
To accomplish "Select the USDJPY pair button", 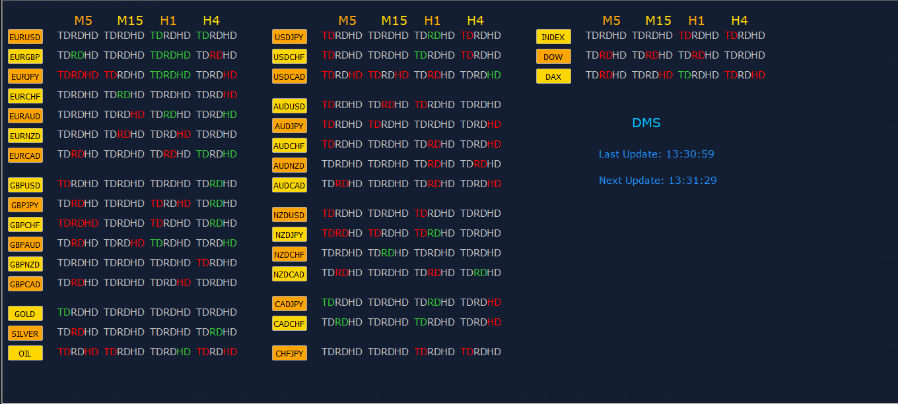I will point(289,37).
